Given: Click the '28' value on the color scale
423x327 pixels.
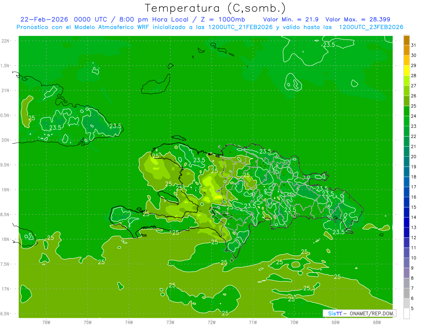Looking at the screenshot, I should pyautogui.click(x=414, y=75).
